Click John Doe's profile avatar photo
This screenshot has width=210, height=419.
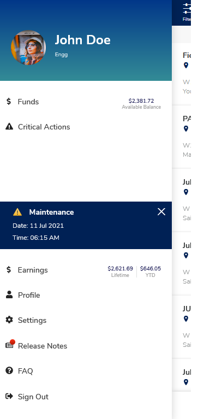click(x=28, y=48)
